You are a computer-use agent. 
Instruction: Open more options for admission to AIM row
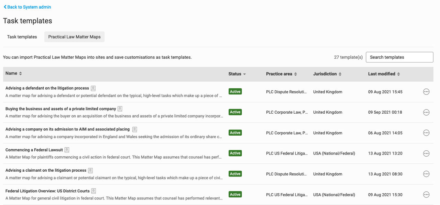(x=426, y=133)
